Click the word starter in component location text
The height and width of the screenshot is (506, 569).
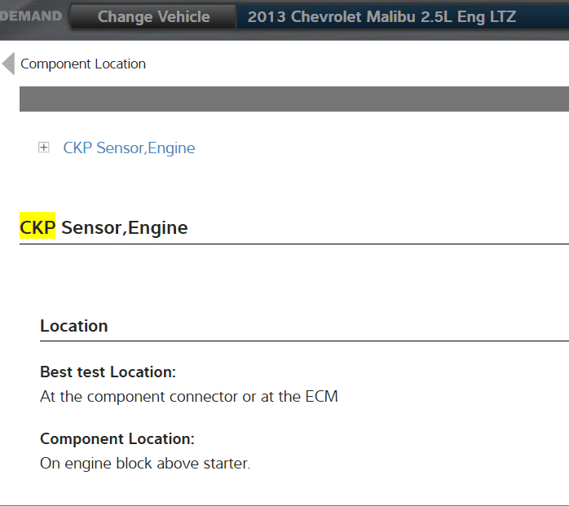click(x=228, y=464)
